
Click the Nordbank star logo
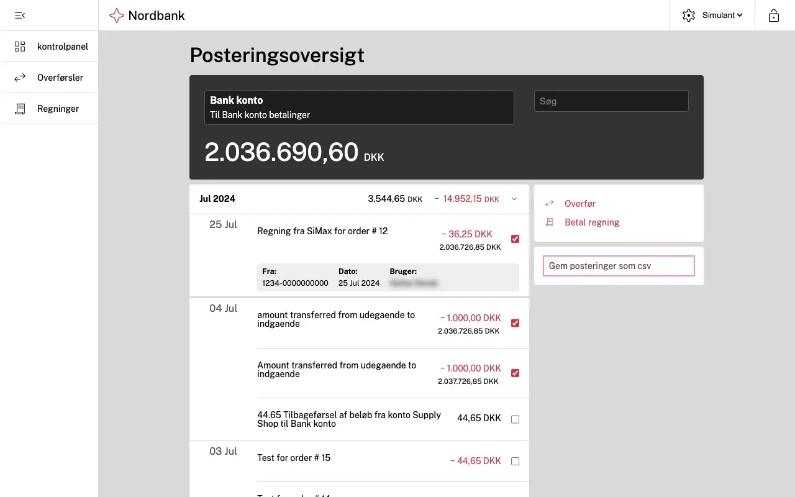tap(116, 15)
